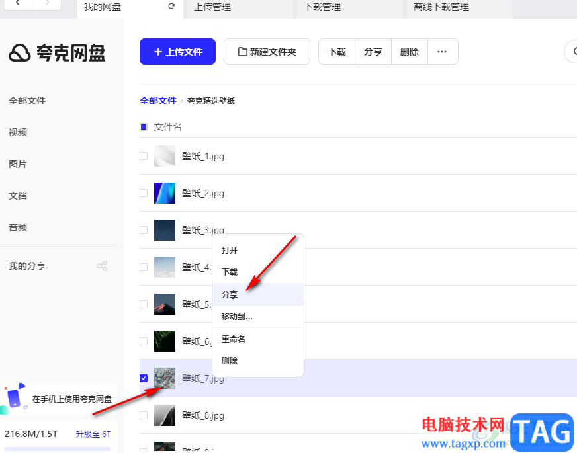Check the box for 壁纸_1.jpg

pyautogui.click(x=144, y=156)
